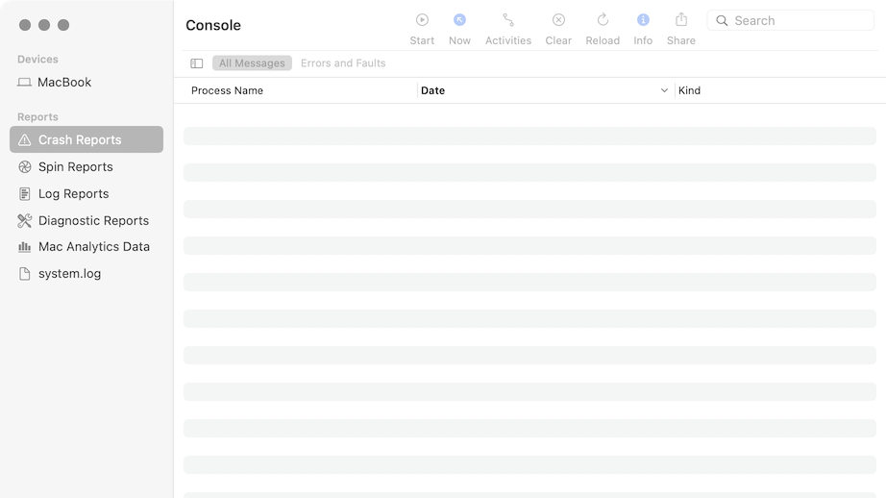The image size is (886, 498).
Task: Select Diagnostic Reports in the sidebar
Action: click(93, 221)
